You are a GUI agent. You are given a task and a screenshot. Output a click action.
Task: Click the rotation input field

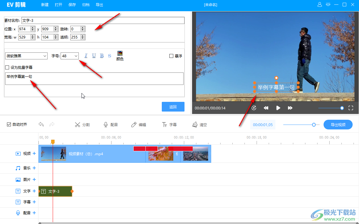(75, 29)
